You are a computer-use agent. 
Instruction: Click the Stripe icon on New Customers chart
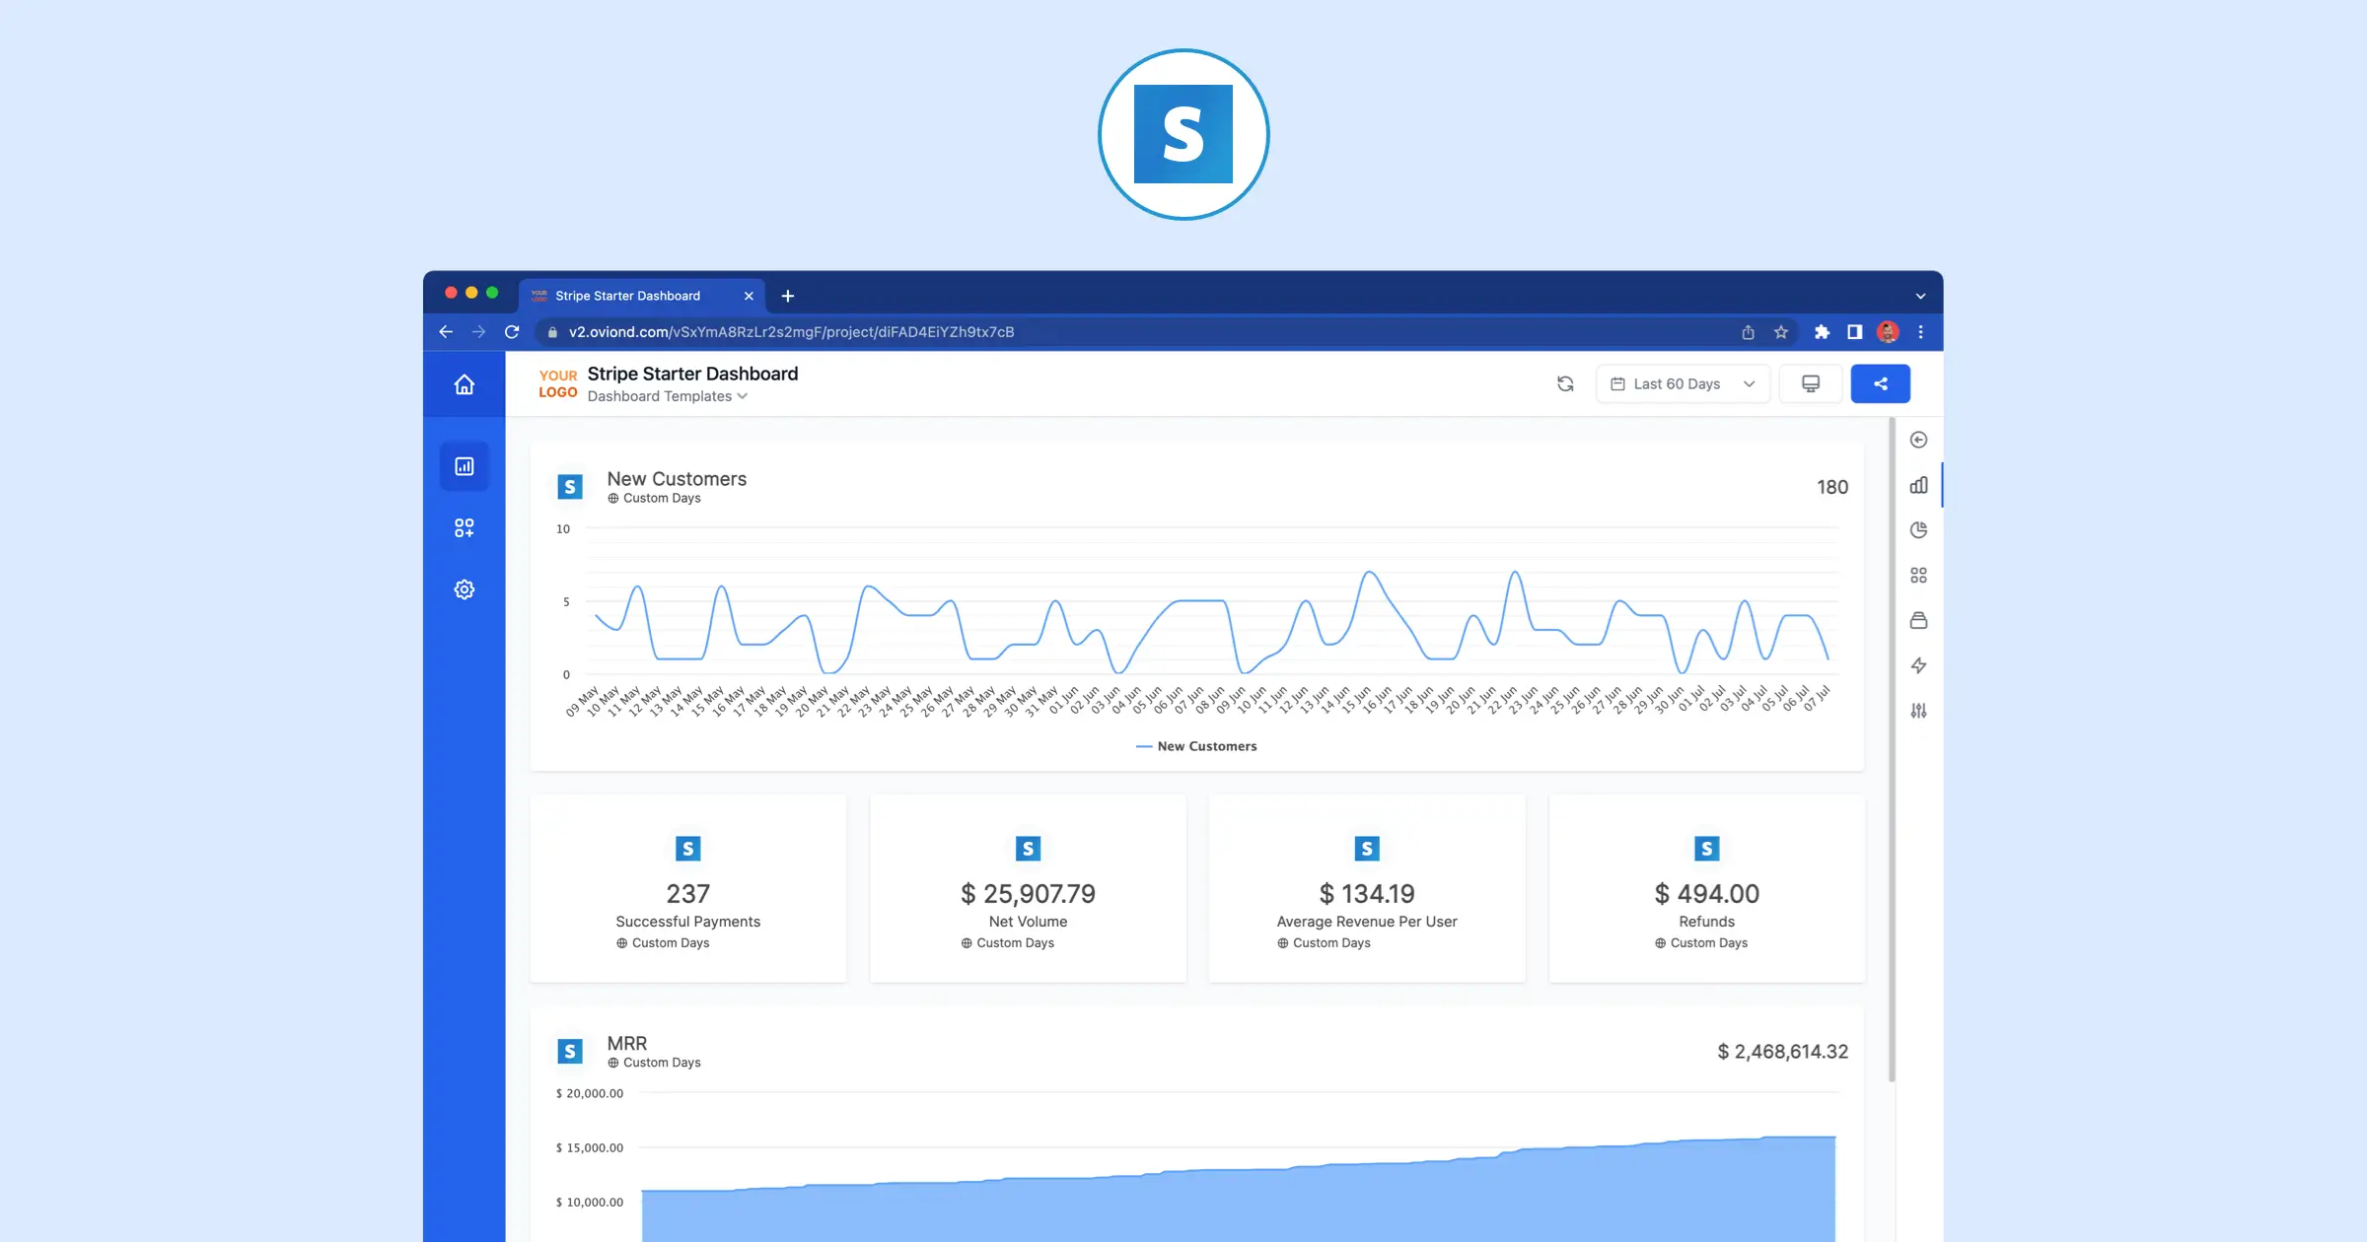tap(570, 487)
